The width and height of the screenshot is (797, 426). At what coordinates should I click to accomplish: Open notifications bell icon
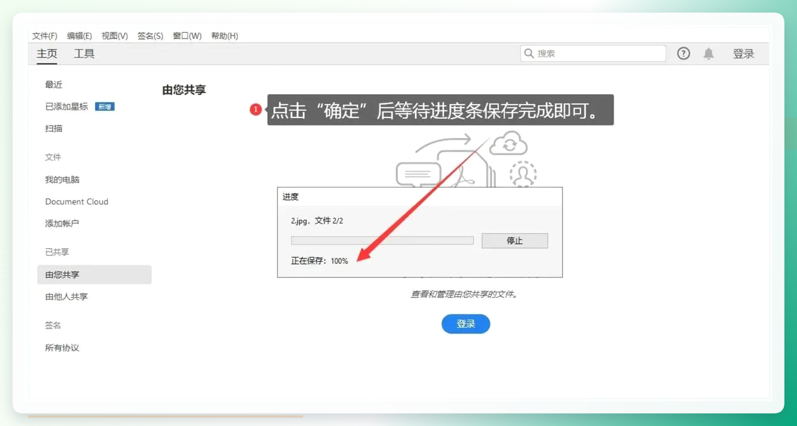pyautogui.click(x=709, y=54)
